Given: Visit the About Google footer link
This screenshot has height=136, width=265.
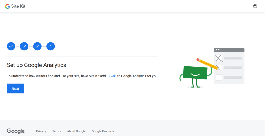Looking at the screenshot, I should 76,131.
